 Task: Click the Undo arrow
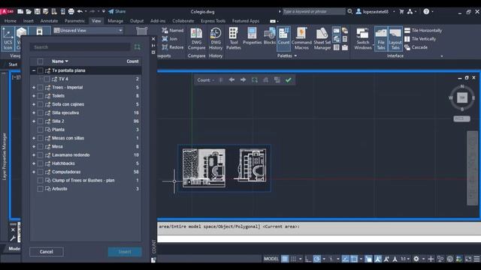[80, 12]
